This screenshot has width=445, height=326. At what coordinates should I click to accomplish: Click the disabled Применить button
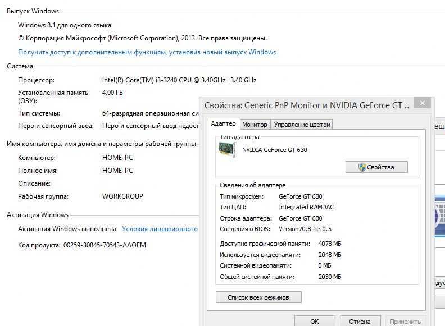point(405,322)
